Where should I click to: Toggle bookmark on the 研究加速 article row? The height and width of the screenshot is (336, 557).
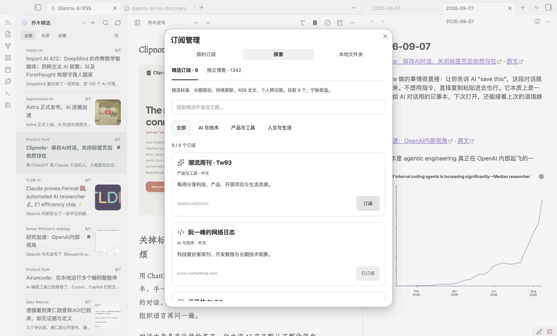point(89,237)
